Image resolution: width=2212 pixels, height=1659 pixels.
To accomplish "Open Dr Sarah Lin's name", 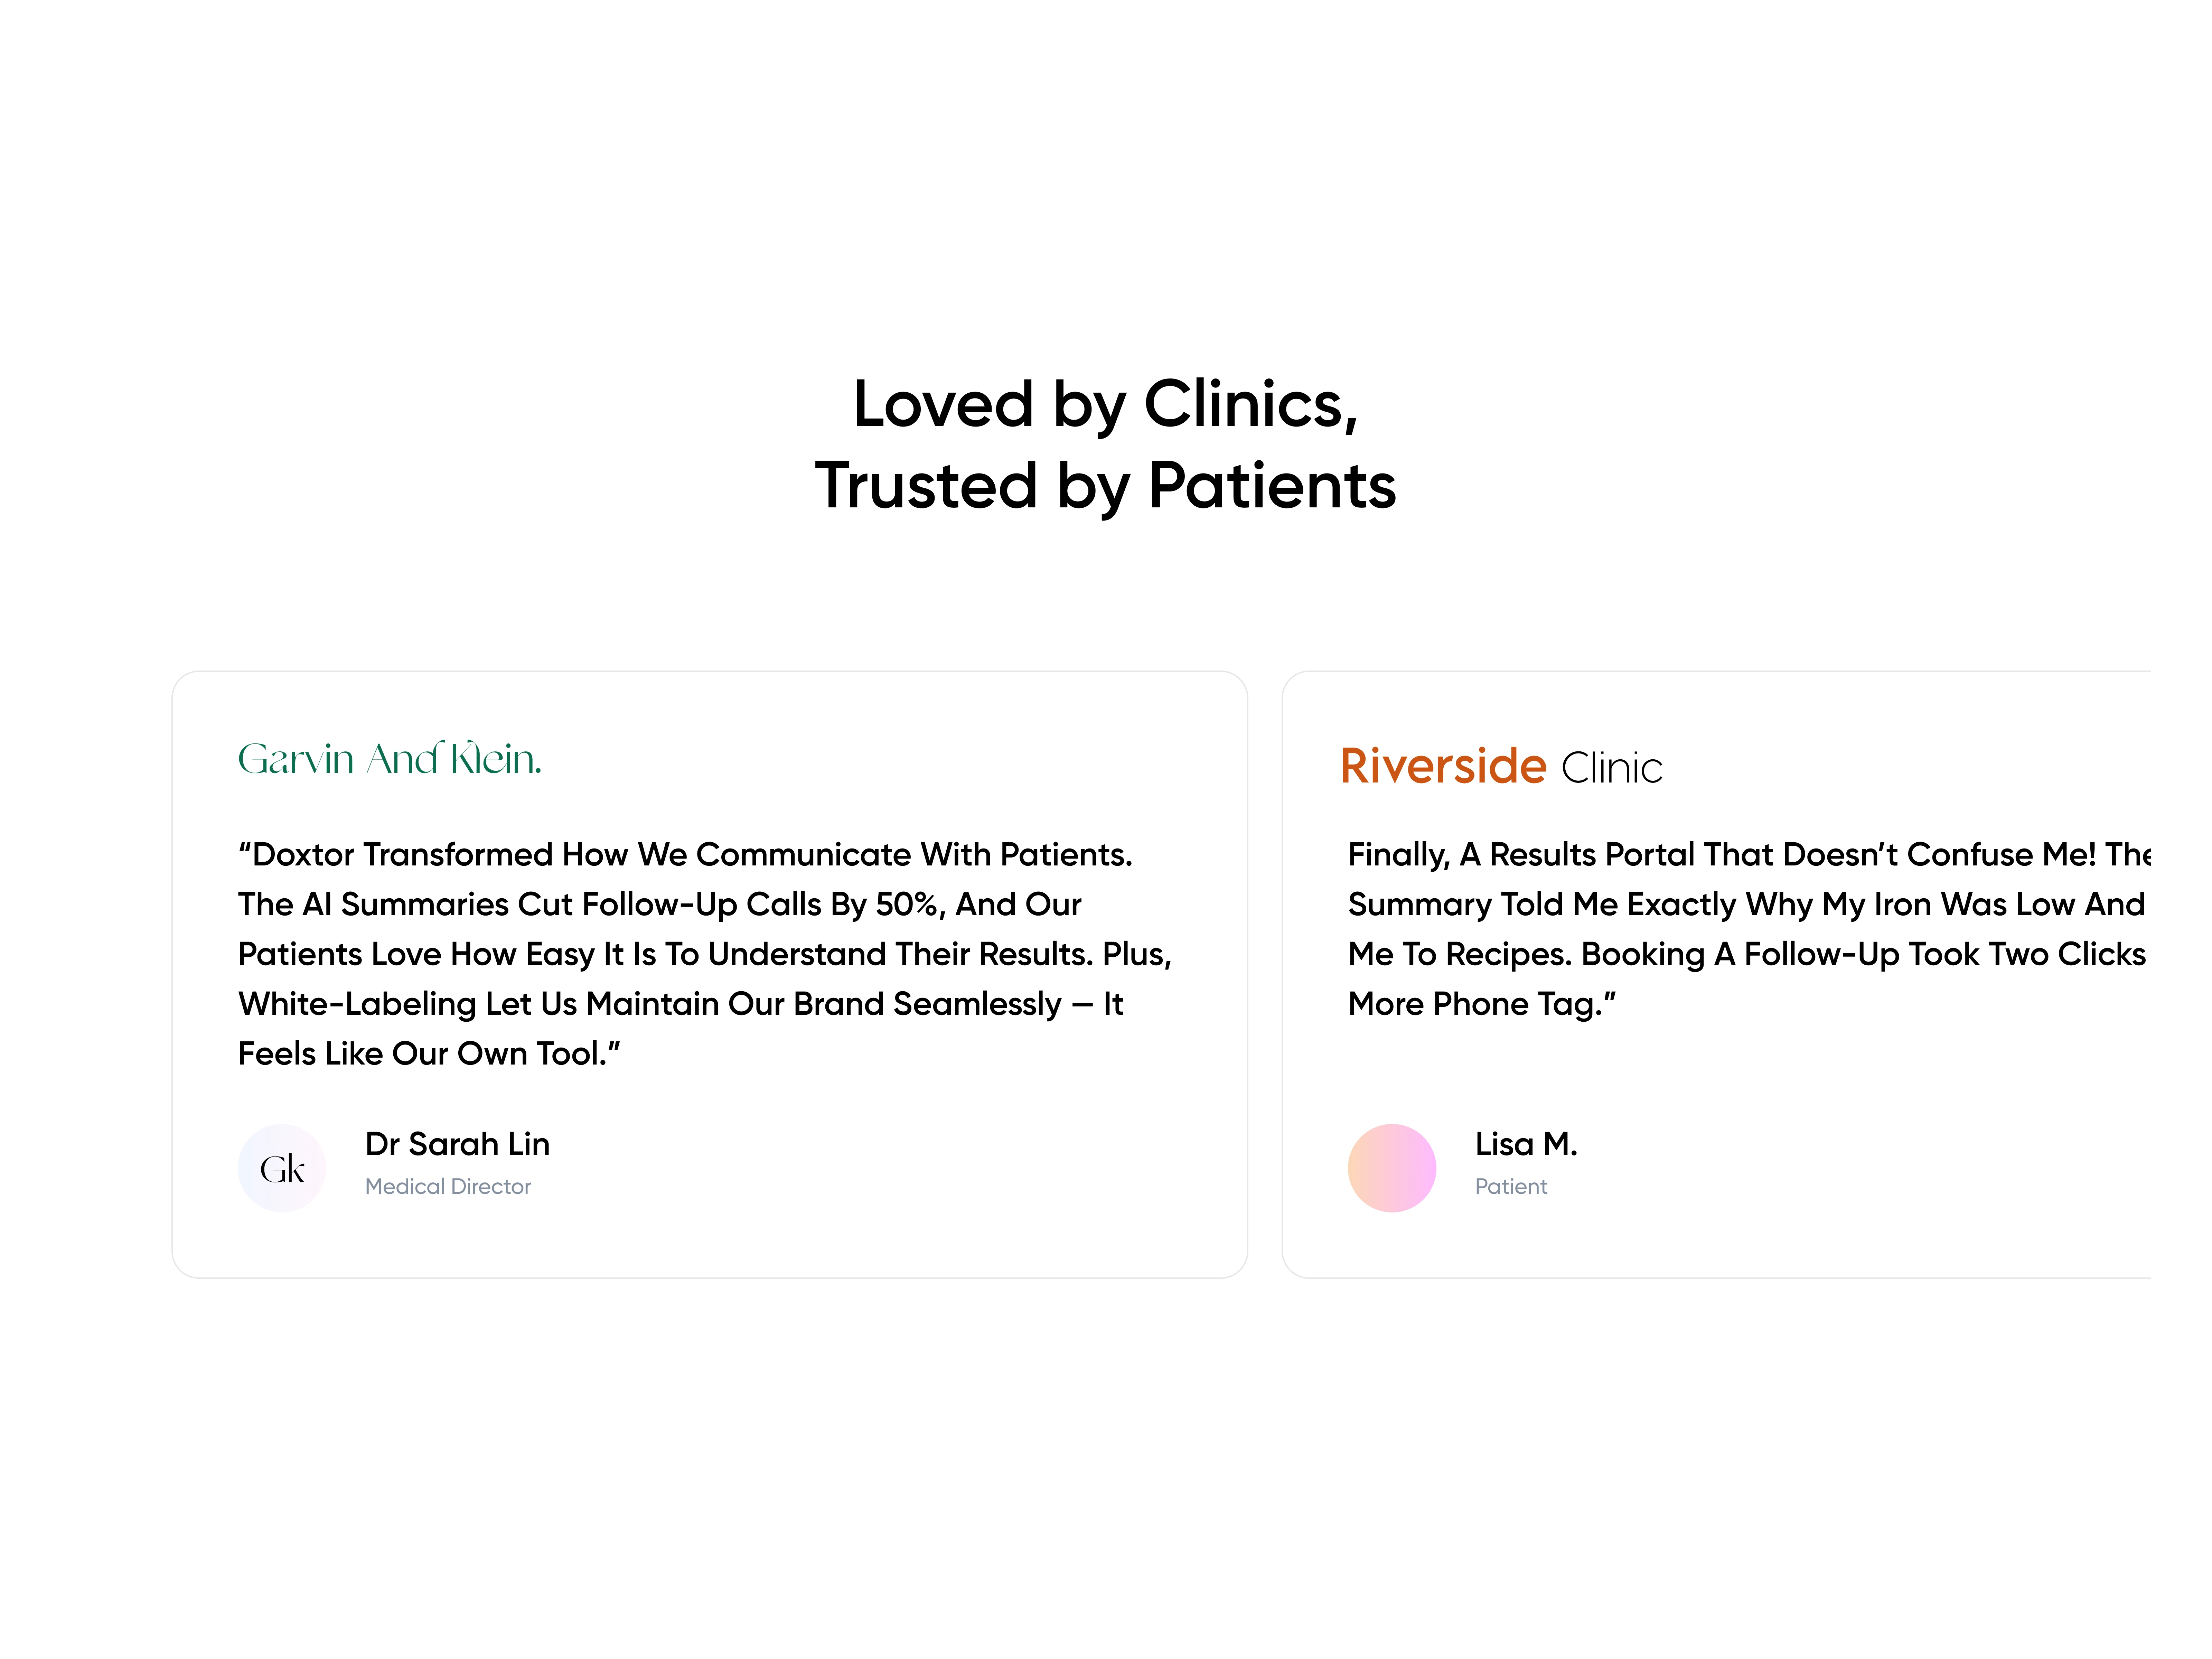I will (457, 1144).
